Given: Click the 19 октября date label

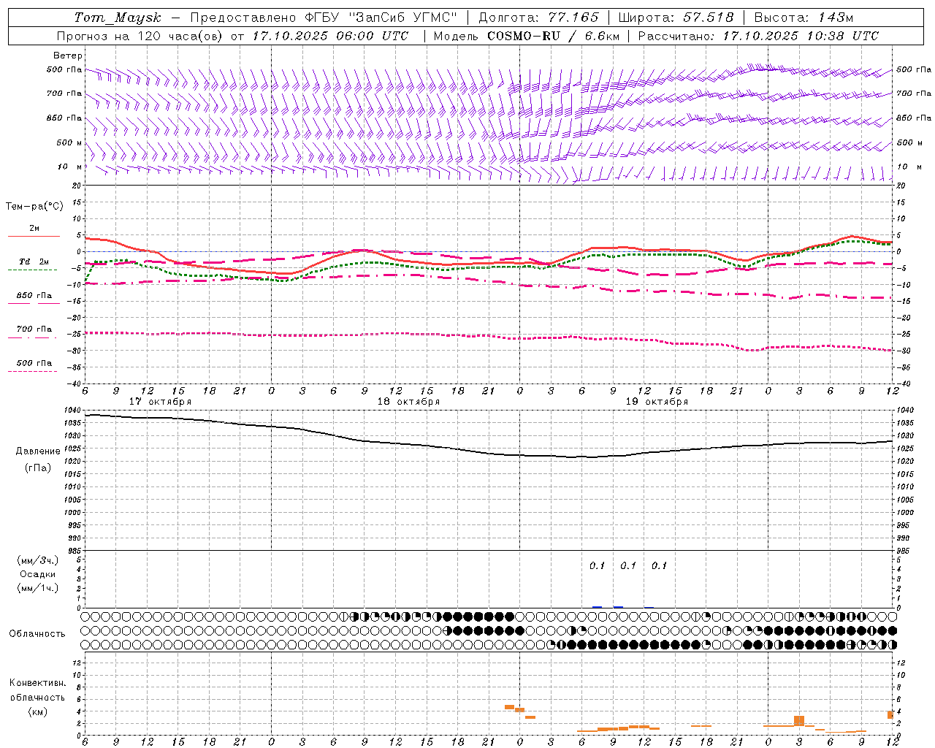Looking at the screenshot, I should coord(657,402).
